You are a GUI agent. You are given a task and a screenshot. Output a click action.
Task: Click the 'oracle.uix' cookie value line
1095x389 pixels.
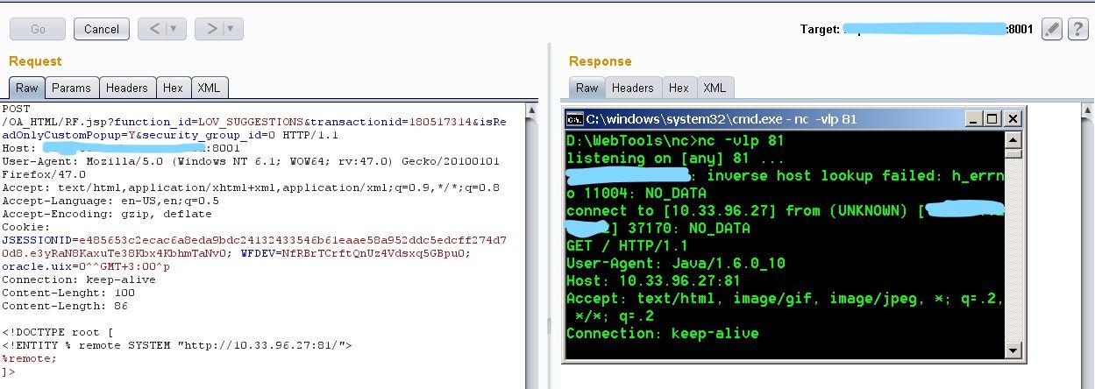click(86, 266)
